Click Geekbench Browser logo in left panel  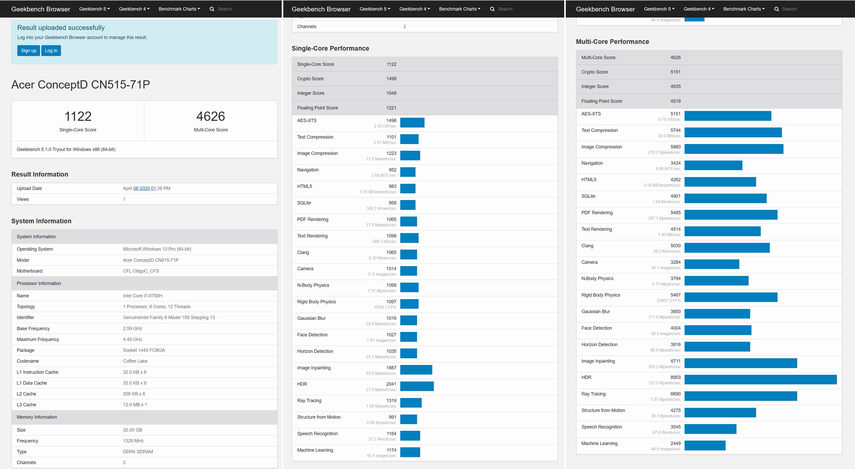(x=41, y=9)
